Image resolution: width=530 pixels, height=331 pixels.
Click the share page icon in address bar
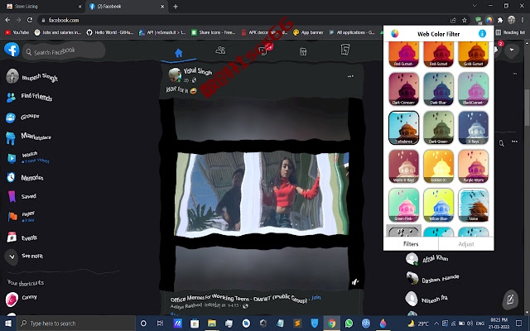[x=453, y=20]
